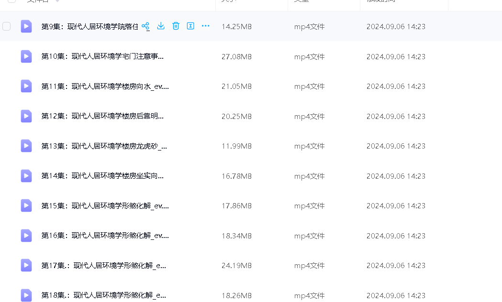This screenshot has width=502, height=302.
Task: Click the video file icon for 第18集
Action: 26,295
